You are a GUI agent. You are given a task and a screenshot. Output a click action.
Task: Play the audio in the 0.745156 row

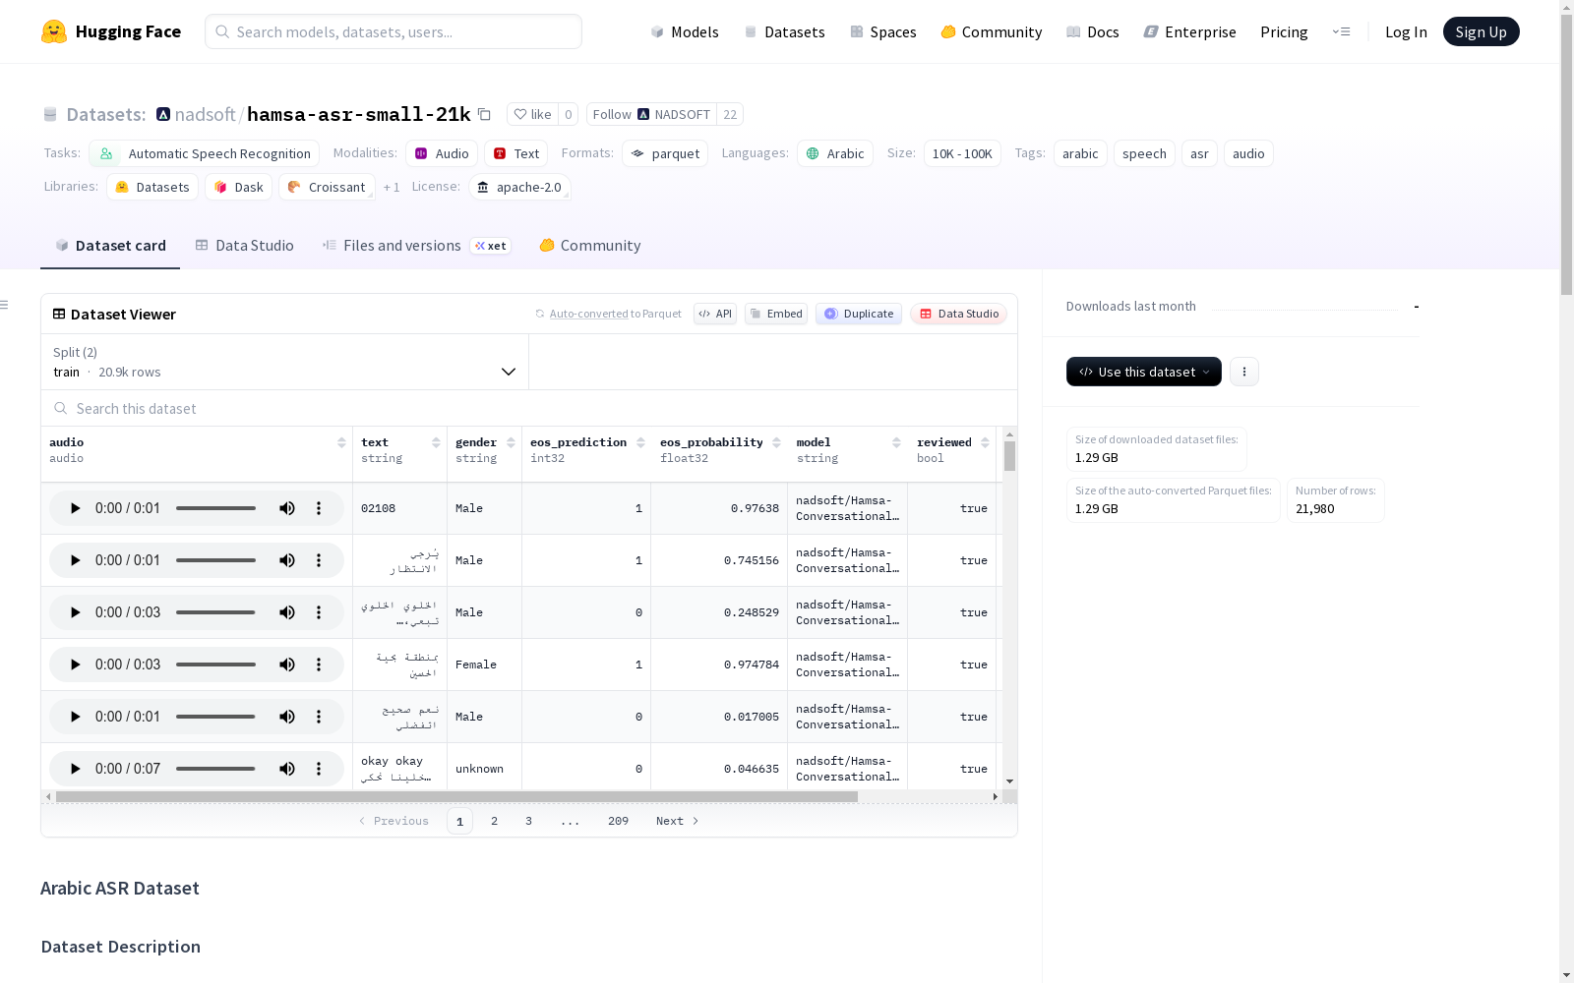[75, 560]
